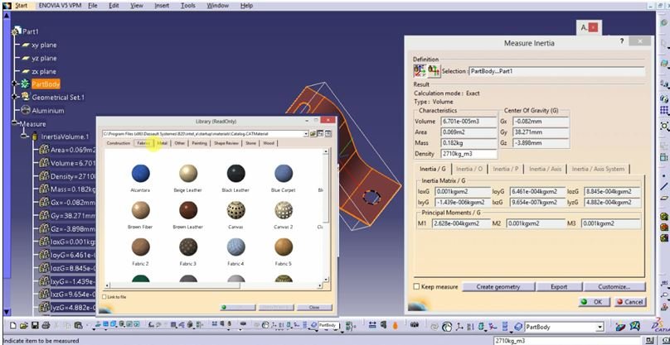Click the Export button

click(x=559, y=287)
